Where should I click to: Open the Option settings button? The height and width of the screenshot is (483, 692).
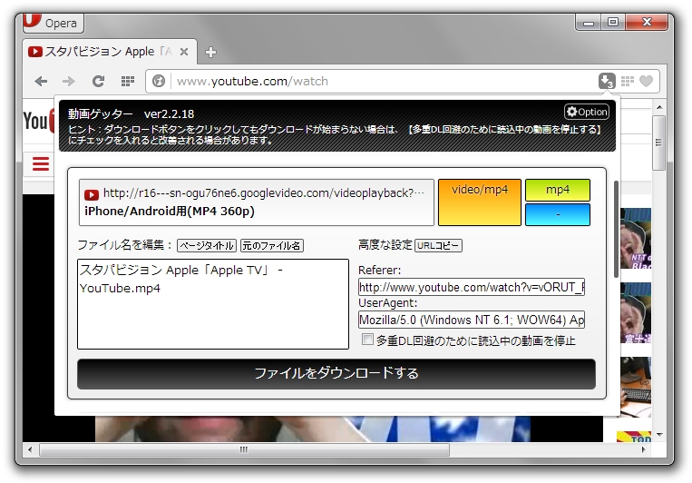pyautogui.click(x=587, y=112)
